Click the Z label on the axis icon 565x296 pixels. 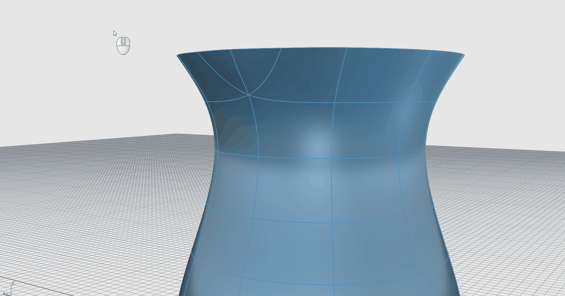coord(13,283)
